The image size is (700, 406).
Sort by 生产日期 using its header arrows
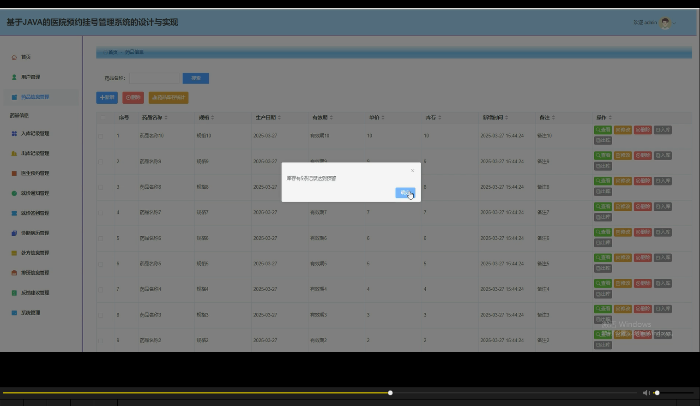pyautogui.click(x=279, y=118)
